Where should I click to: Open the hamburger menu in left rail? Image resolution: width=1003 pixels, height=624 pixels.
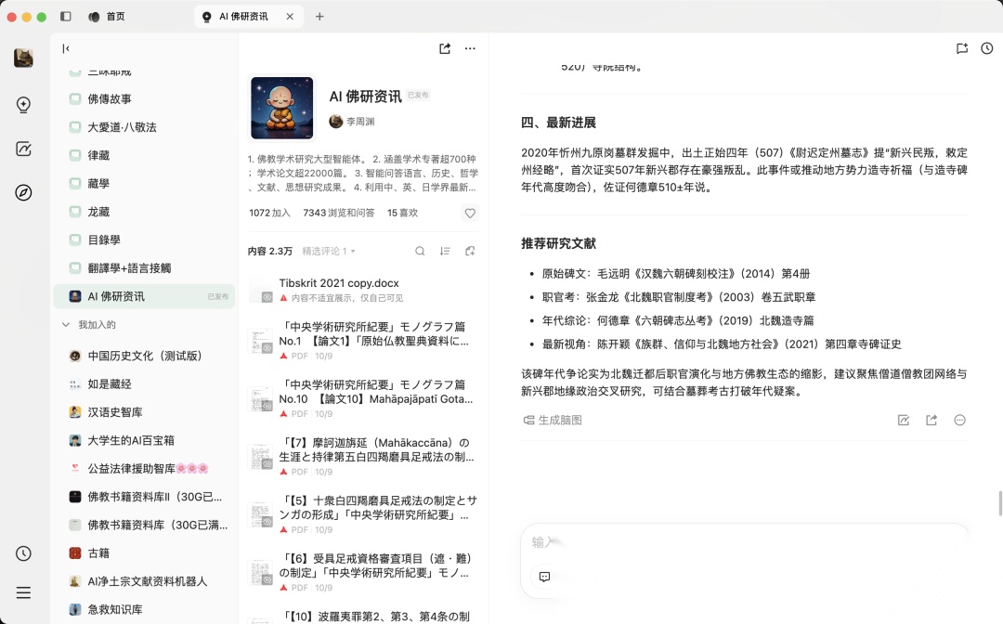click(23, 592)
